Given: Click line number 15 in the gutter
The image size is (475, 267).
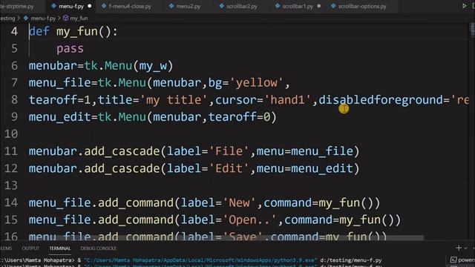Looking at the screenshot, I should point(11,220).
